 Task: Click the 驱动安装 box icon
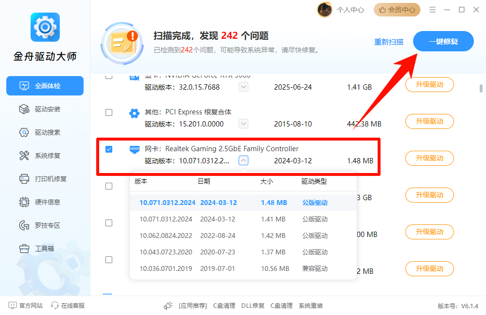click(24, 109)
